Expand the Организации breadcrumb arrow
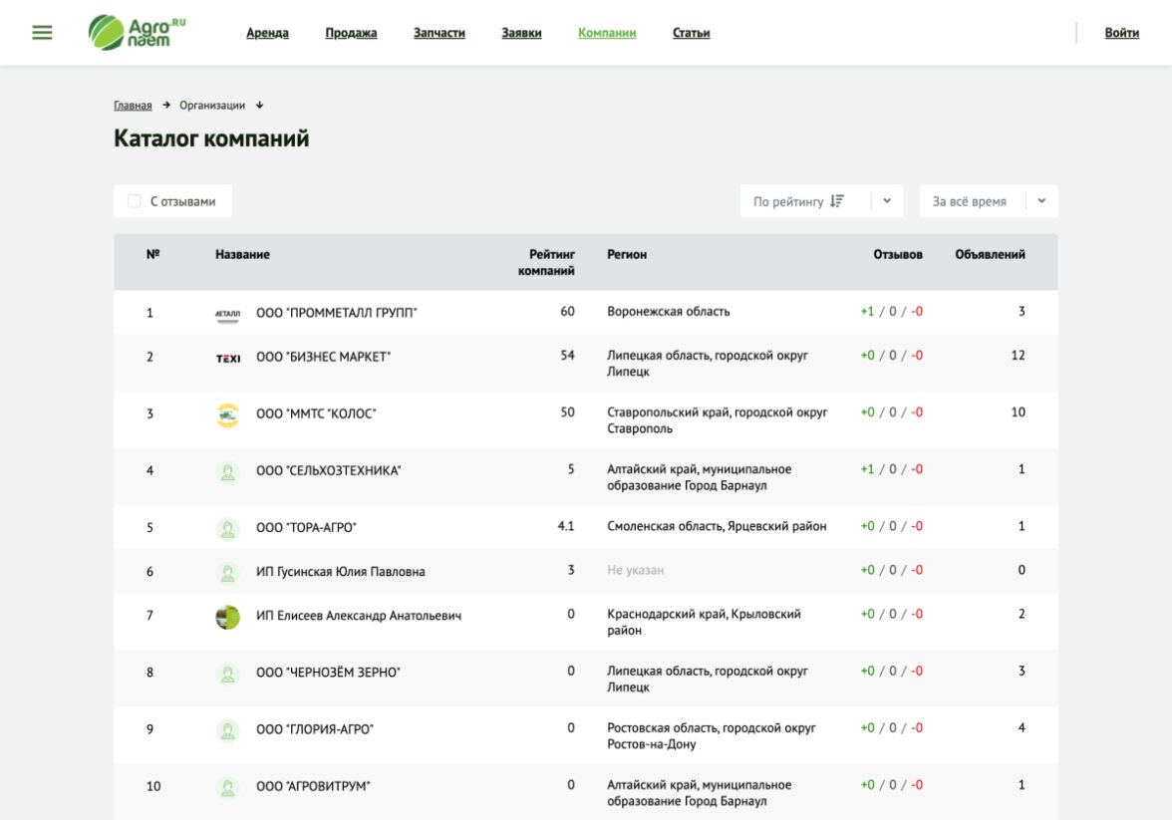 [260, 106]
